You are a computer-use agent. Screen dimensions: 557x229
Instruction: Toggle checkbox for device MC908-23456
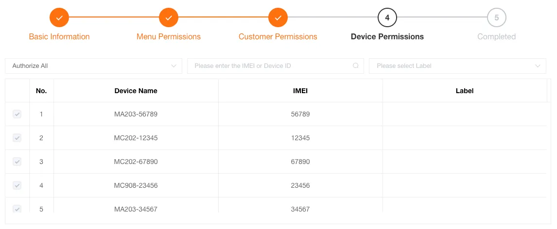(17, 185)
